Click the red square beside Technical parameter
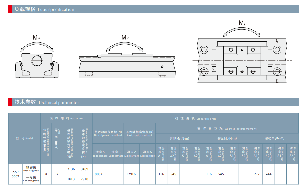 tap(10, 102)
